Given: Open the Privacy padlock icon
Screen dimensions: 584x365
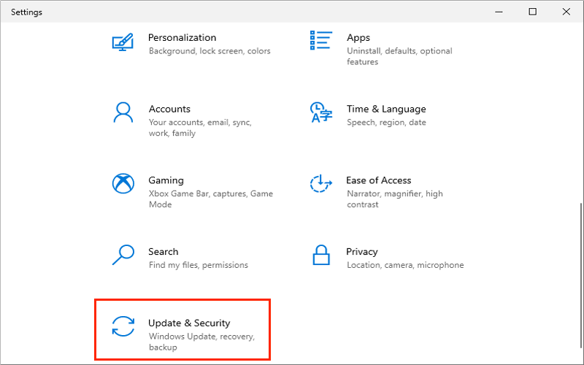Looking at the screenshot, I should pyautogui.click(x=321, y=255).
